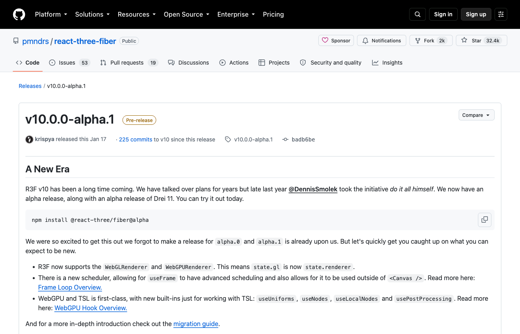Switch to the Issues tab
520x334 pixels.
tap(69, 63)
